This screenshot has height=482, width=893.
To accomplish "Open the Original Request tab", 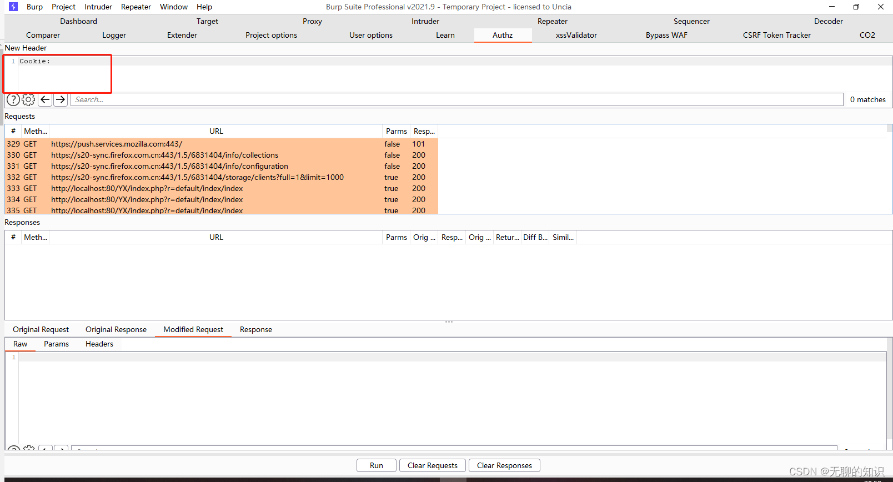I will (x=41, y=329).
